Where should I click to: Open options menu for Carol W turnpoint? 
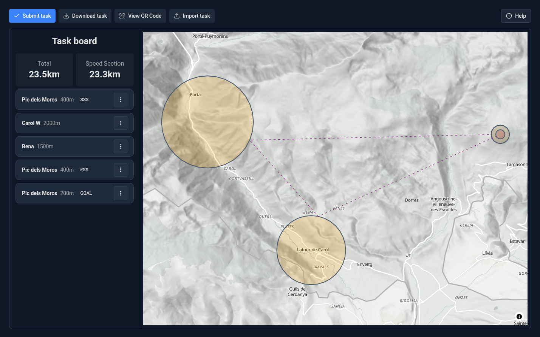pos(121,123)
